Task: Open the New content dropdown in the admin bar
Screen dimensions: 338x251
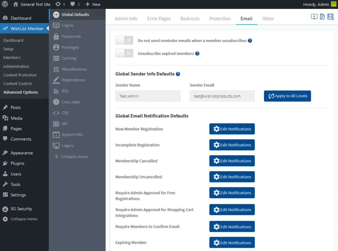Action: [x=93, y=4]
